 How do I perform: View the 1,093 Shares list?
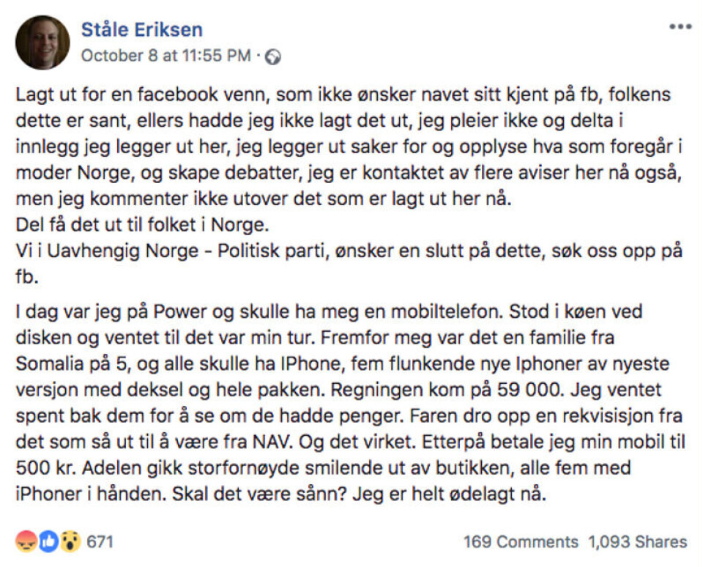637,542
